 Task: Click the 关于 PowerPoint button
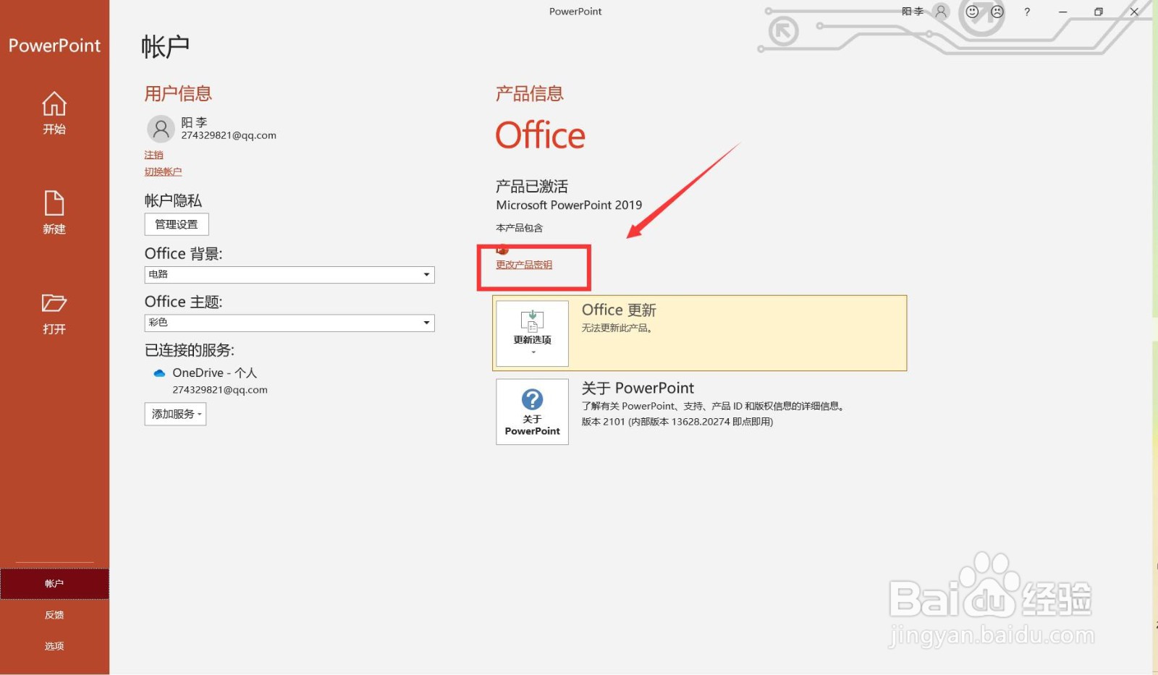(x=532, y=412)
